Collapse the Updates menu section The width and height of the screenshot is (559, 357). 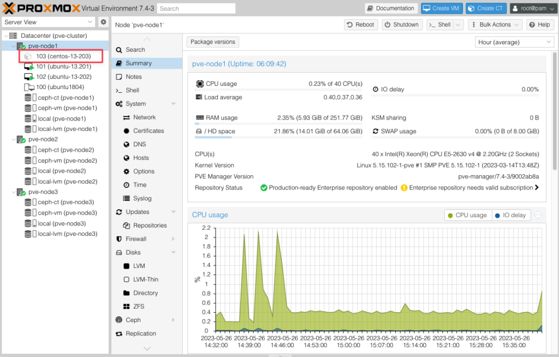174,212
